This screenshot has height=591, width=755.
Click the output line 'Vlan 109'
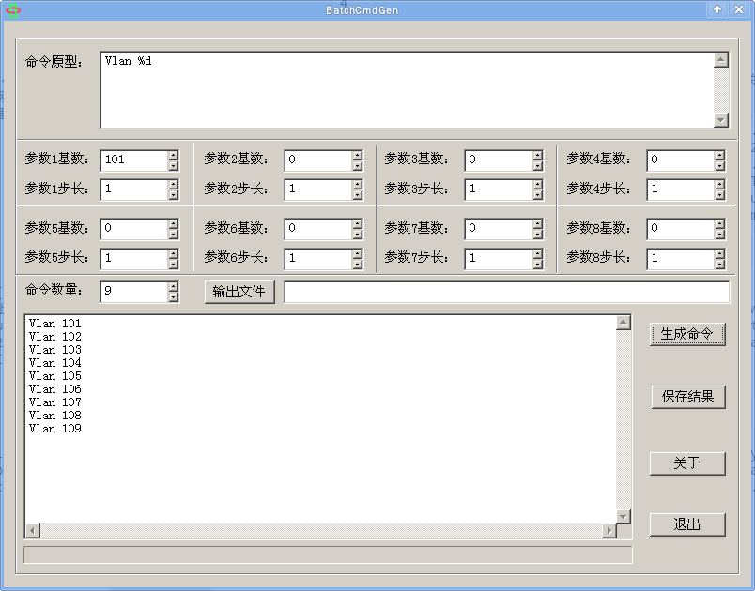pos(54,429)
